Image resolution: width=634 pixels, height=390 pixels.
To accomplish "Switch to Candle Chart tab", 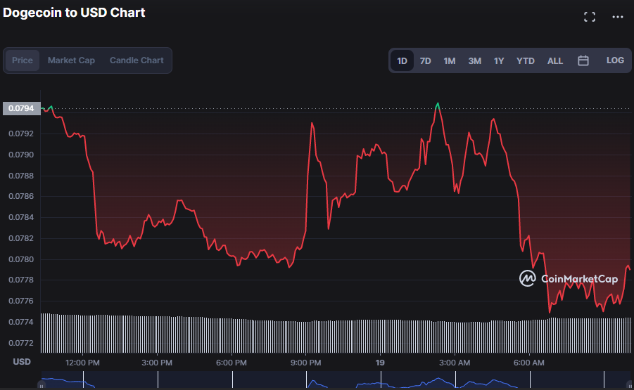I will click(137, 60).
